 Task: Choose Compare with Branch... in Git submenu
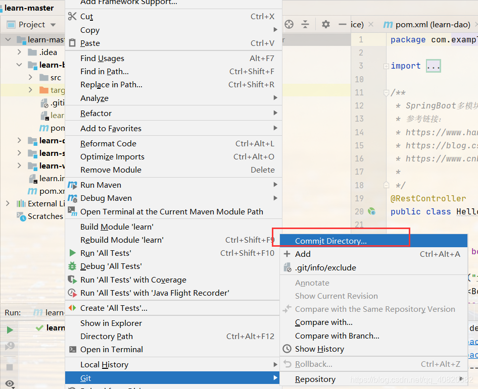[x=373, y=336]
